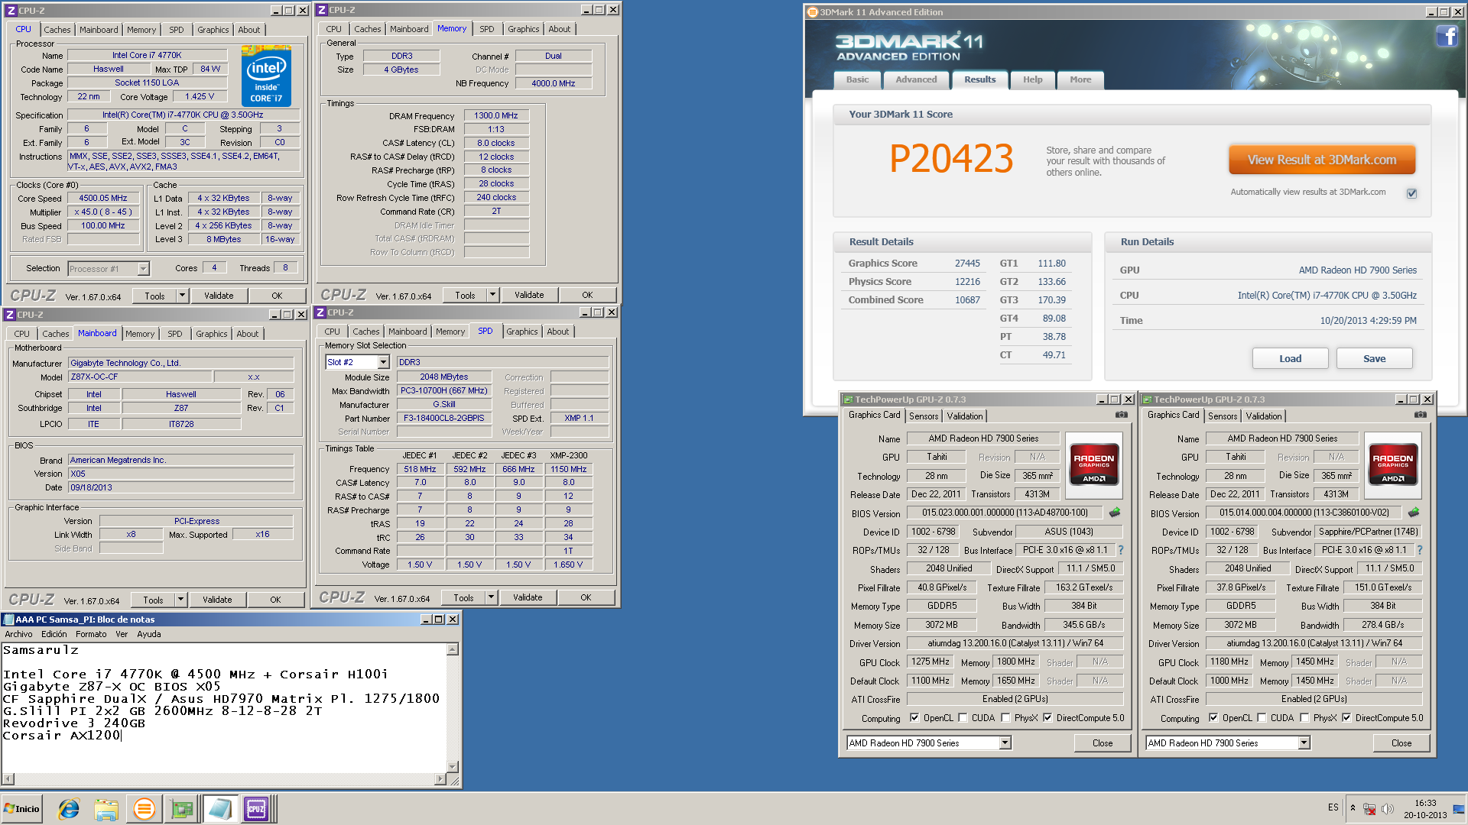This screenshot has height=825, width=1468.
Task: Open GPU selector dropdown in right GPU-Z window
Action: (1304, 742)
